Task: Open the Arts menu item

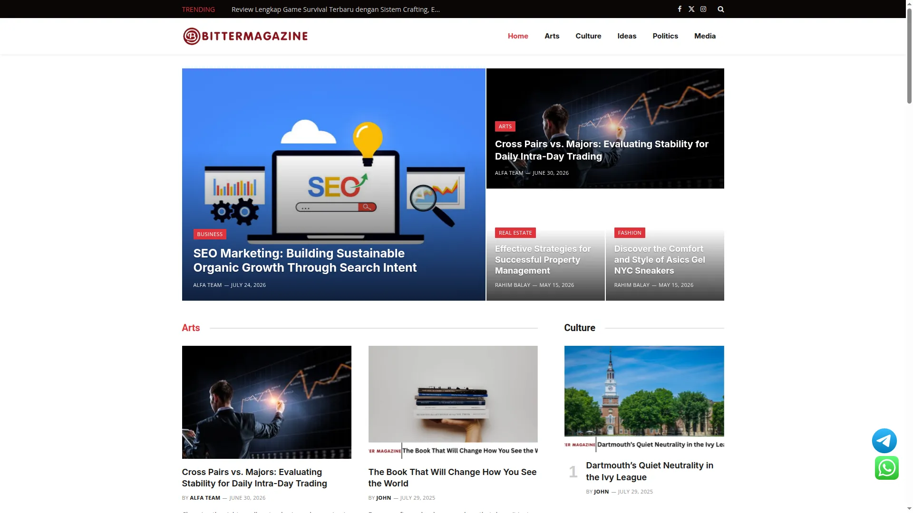Action: click(x=552, y=36)
